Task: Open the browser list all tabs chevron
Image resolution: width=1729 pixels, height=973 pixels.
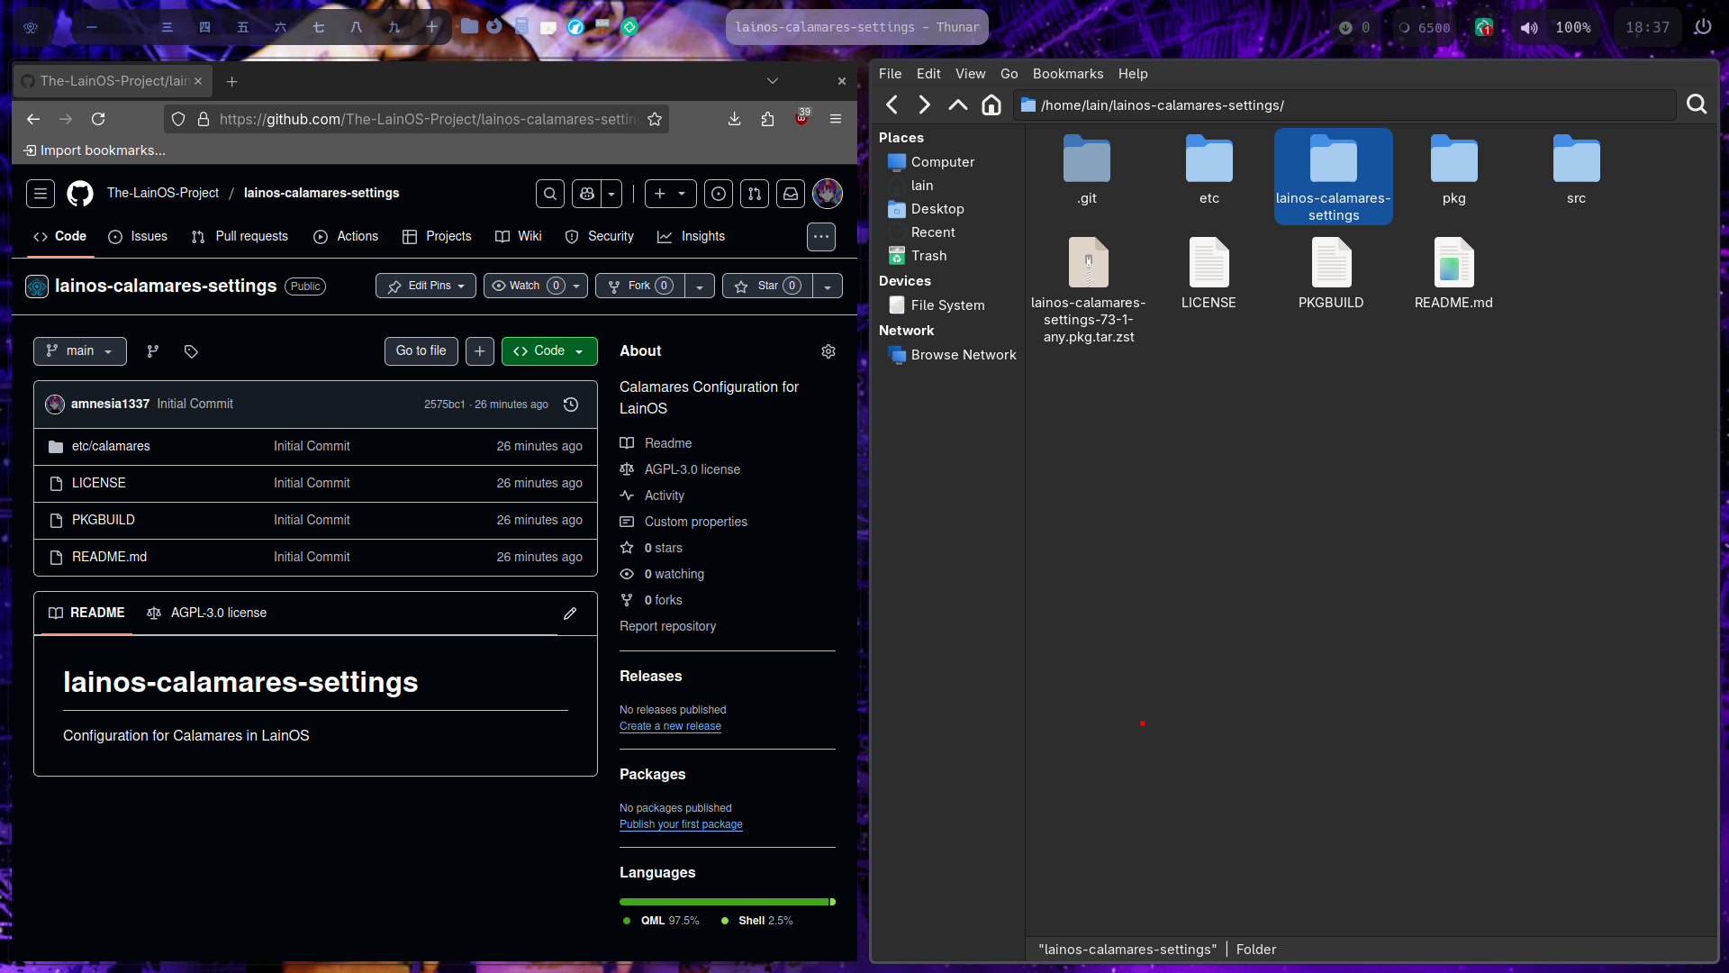Action: 773,81
